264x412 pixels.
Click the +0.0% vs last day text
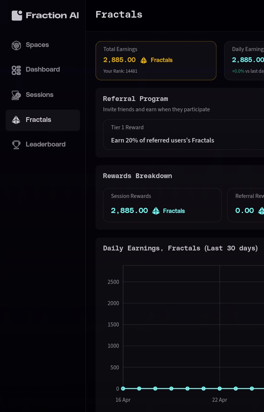tap(248, 71)
